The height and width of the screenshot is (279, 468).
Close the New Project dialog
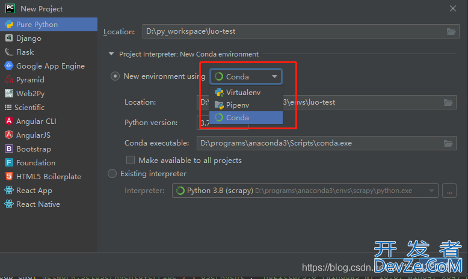point(453,8)
